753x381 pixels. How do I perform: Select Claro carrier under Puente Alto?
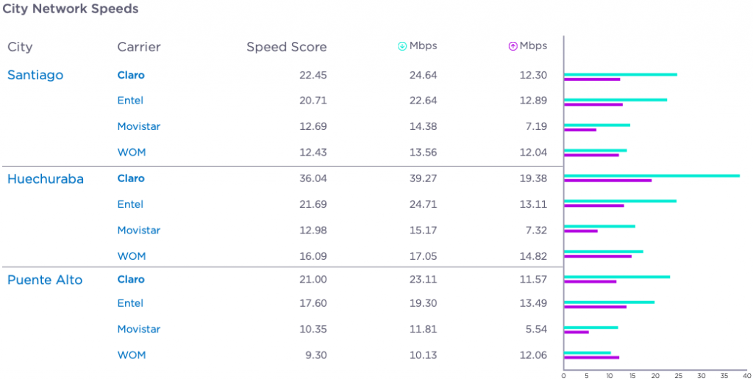pos(131,280)
